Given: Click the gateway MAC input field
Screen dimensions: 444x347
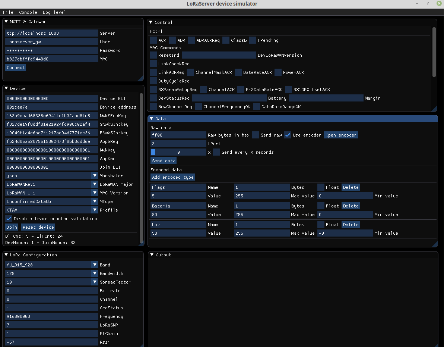Looking at the screenshot, I should (52, 59).
